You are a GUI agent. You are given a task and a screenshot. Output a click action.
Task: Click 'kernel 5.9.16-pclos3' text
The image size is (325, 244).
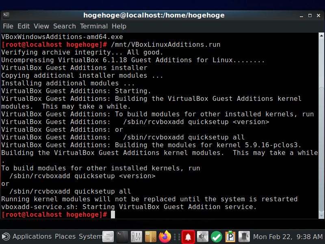click(259, 145)
